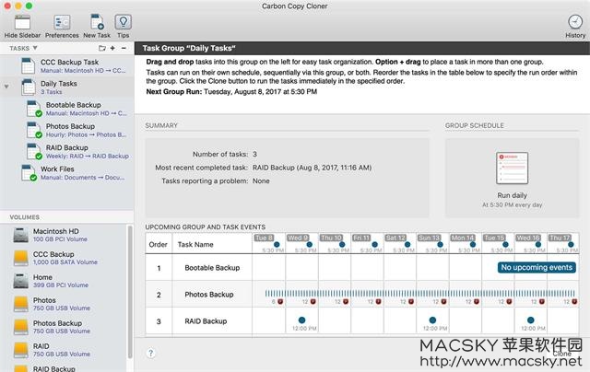The height and width of the screenshot is (372, 590).
Task: Click the Order column header
Action: coord(158,244)
